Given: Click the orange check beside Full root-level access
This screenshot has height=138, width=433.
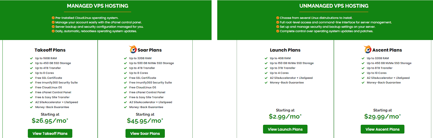Looking at the screenshot, I should point(278,22).
